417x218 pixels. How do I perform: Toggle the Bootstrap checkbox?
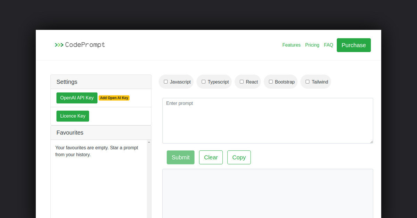pos(271,82)
